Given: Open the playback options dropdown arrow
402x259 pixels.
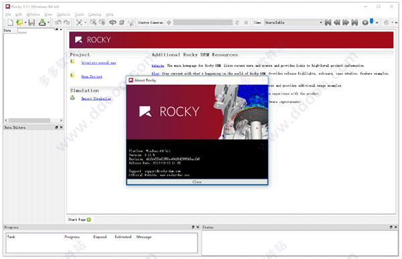Looking at the screenshot, I should [377, 23].
